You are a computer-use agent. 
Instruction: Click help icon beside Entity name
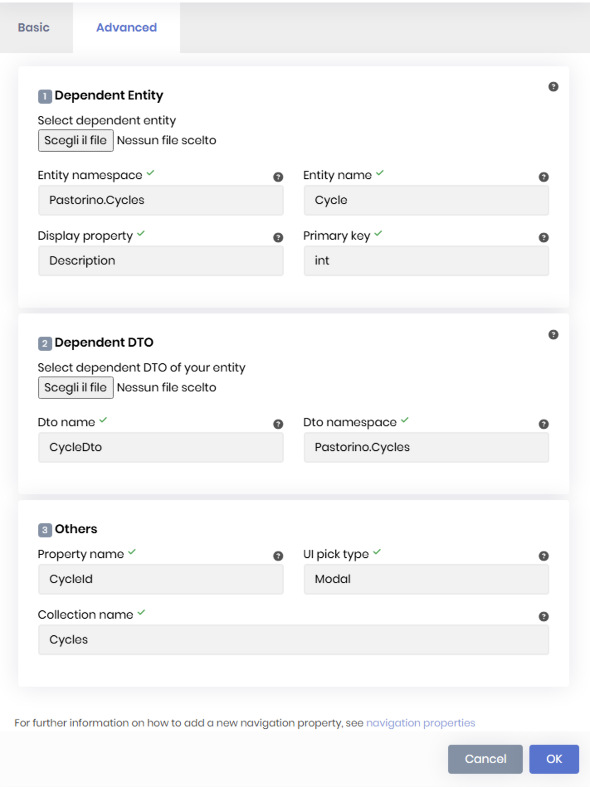click(x=544, y=177)
